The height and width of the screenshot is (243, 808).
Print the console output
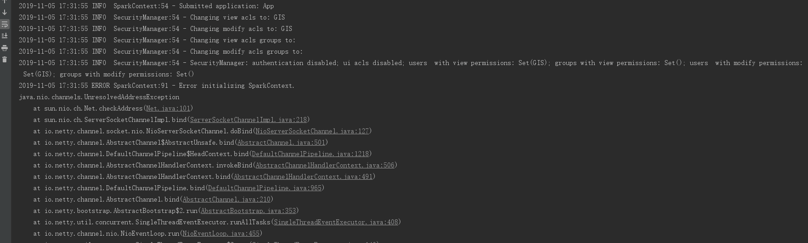click(5, 48)
